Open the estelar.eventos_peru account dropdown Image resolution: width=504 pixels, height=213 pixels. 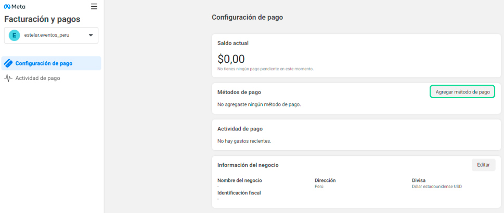(x=51, y=35)
